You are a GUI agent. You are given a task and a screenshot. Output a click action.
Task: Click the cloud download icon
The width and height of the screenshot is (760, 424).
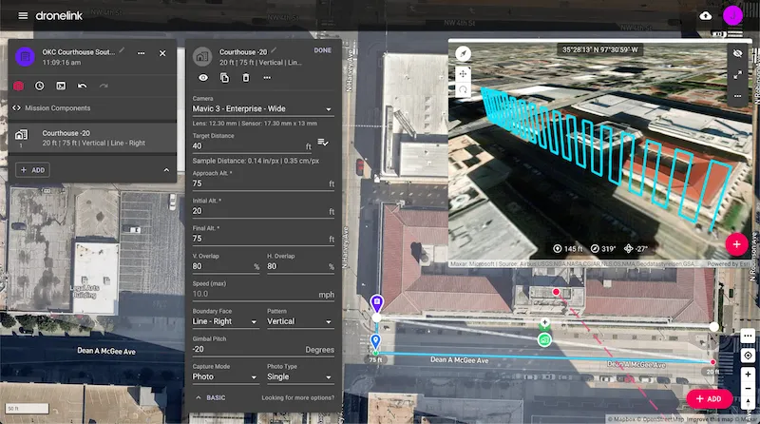pyautogui.click(x=705, y=15)
